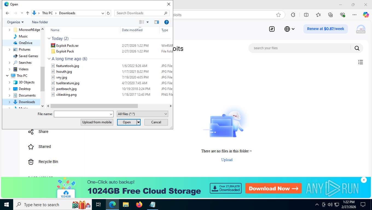Click the Open button
Viewport: 372px width, 210px height.
tap(127, 122)
